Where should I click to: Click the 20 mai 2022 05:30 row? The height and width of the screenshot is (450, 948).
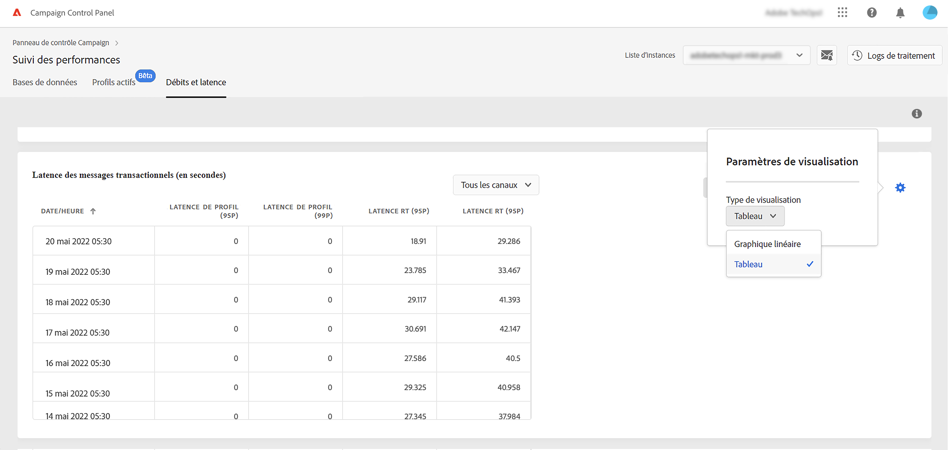(78, 241)
